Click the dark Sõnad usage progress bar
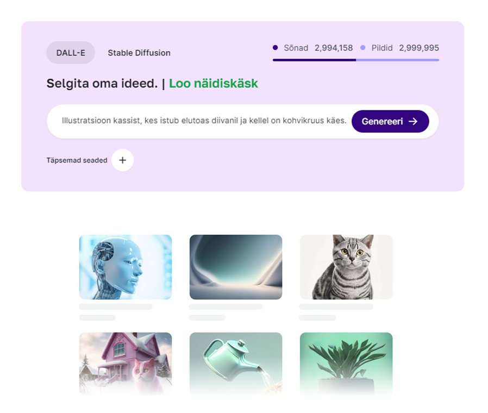This screenshot has height=413, width=488. coord(314,60)
